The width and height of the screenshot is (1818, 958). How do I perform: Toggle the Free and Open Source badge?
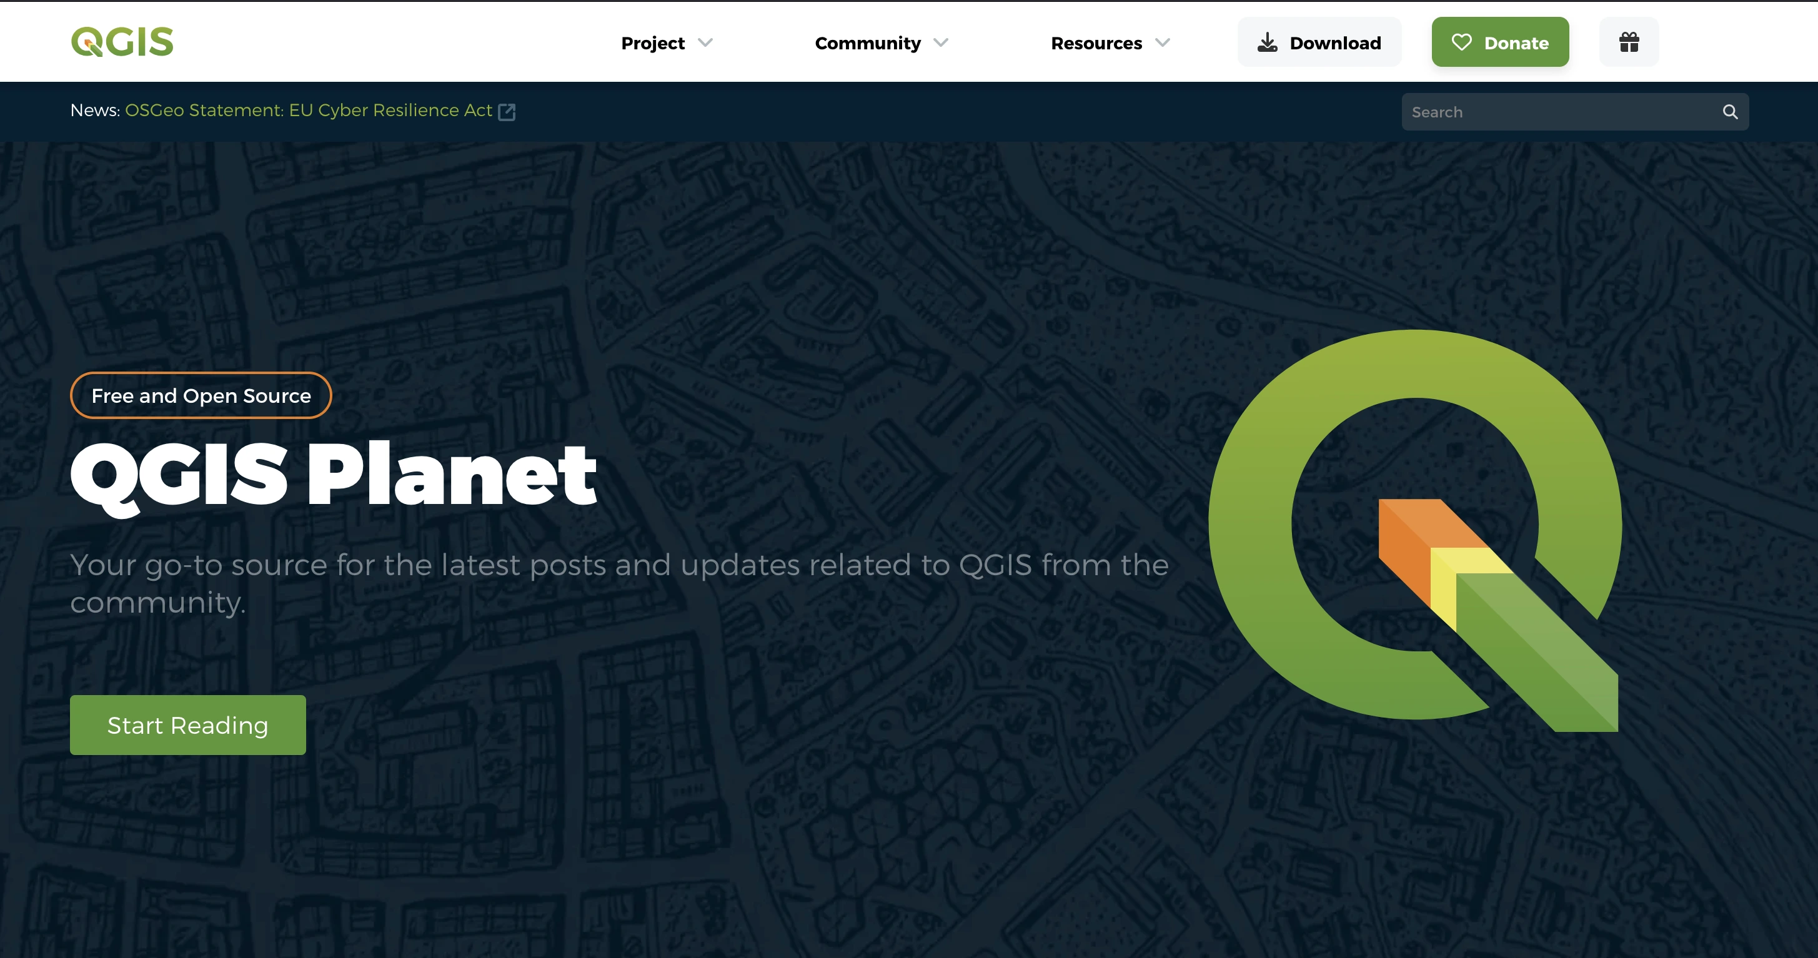pyautogui.click(x=201, y=395)
